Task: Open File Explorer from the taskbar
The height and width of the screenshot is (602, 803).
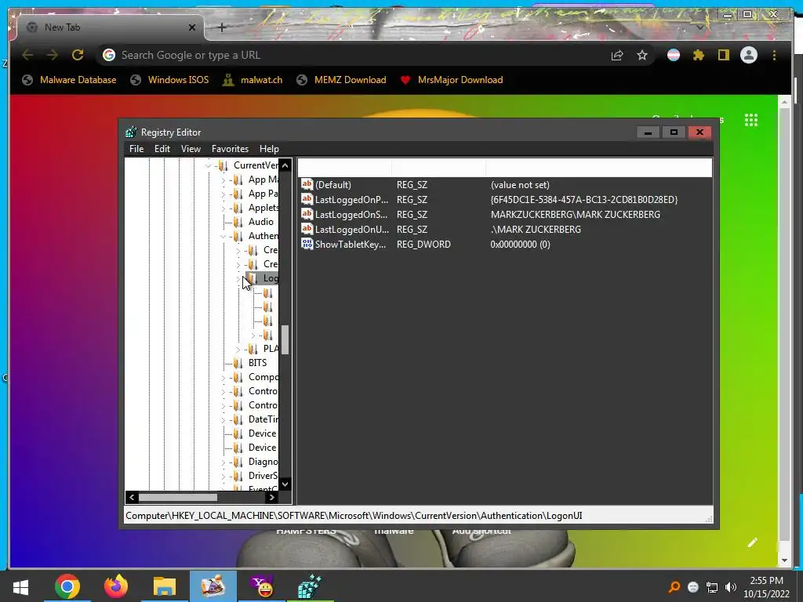Action: [x=165, y=586]
